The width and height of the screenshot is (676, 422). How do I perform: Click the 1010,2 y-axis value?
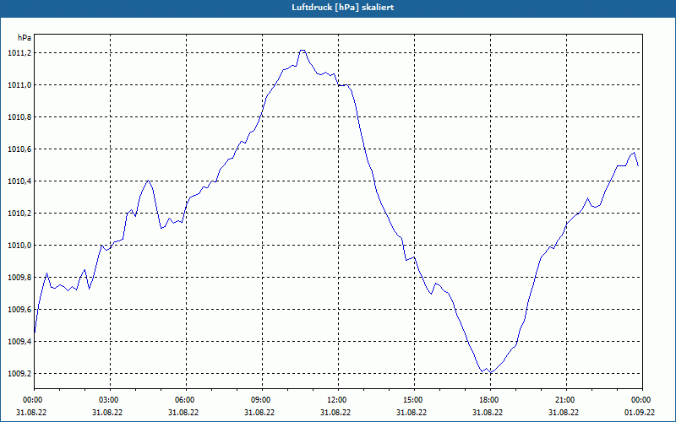(19, 214)
